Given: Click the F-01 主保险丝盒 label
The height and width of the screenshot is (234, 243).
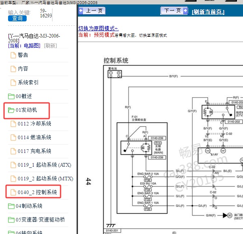Looking at the screenshot, I should coord(139,118).
